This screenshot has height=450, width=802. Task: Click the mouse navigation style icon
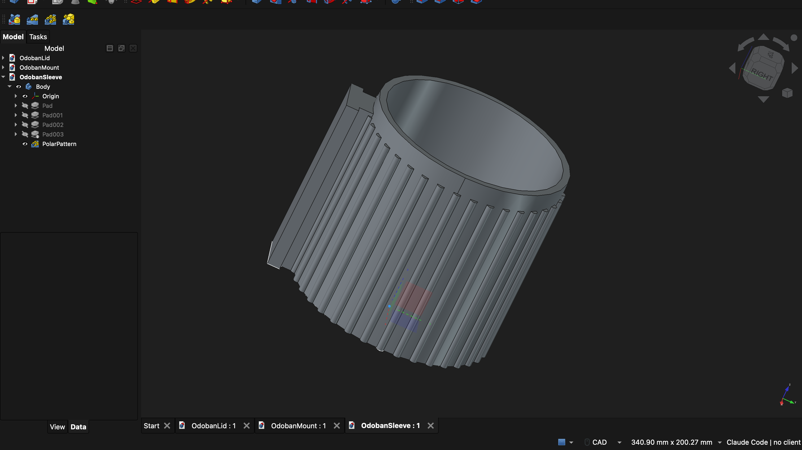(x=587, y=442)
